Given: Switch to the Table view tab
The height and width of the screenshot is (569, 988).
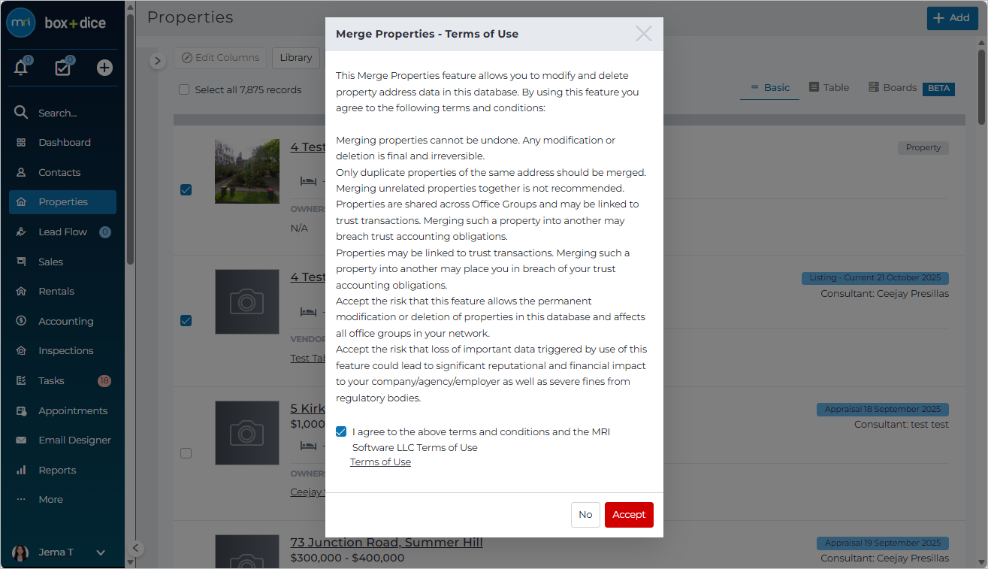Looking at the screenshot, I should click(x=829, y=88).
